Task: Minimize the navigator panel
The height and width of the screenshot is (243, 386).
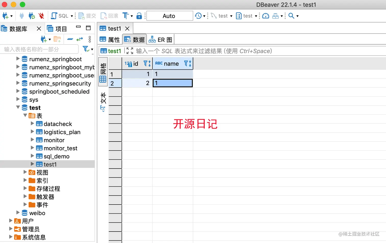Action: click(x=78, y=27)
